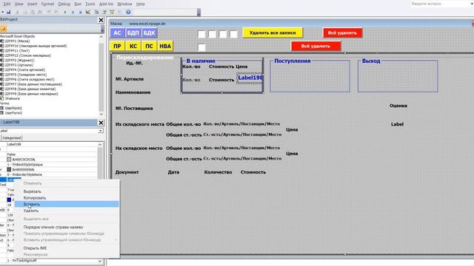
Task: Open the Insert menu
Action: pyautogui.click(x=32, y=4)
